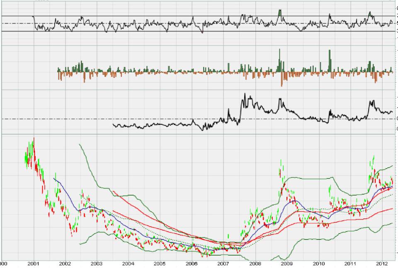Screen dimensions: 398x268
Task: Click the 2011 year label
Action: tap(350, 264)
